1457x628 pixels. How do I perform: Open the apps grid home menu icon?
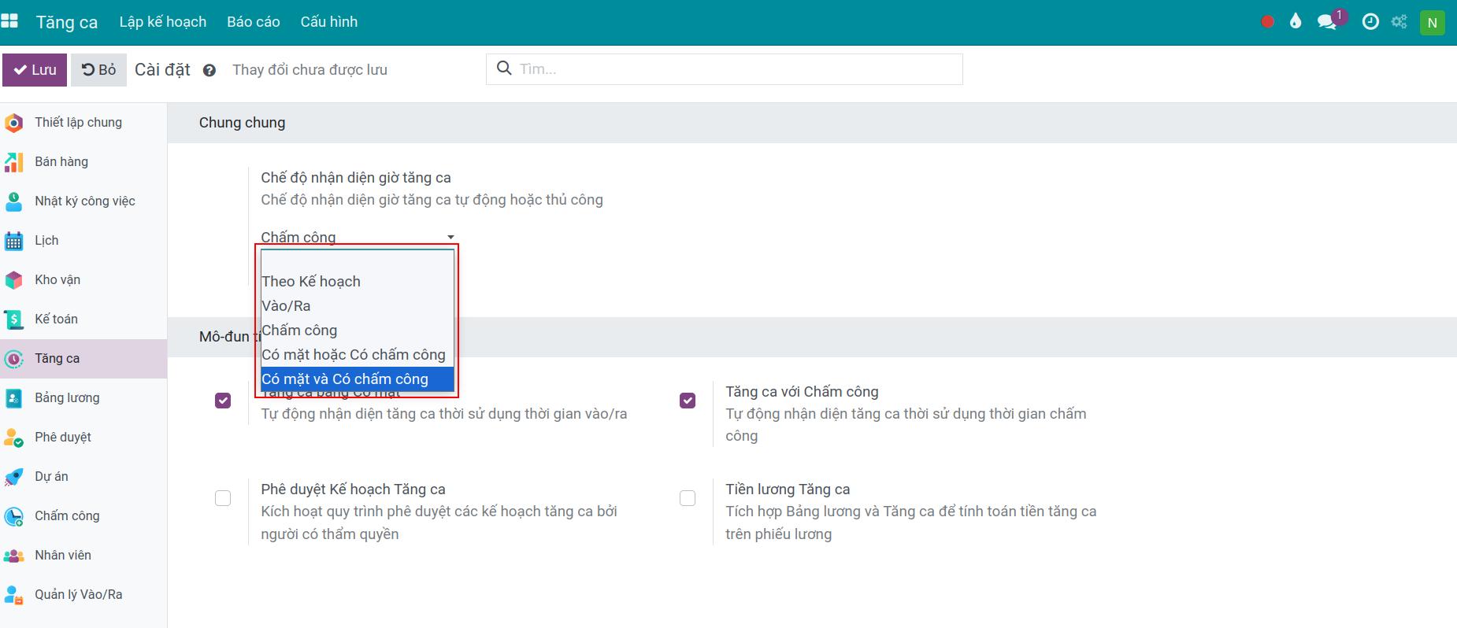point(9,21)
